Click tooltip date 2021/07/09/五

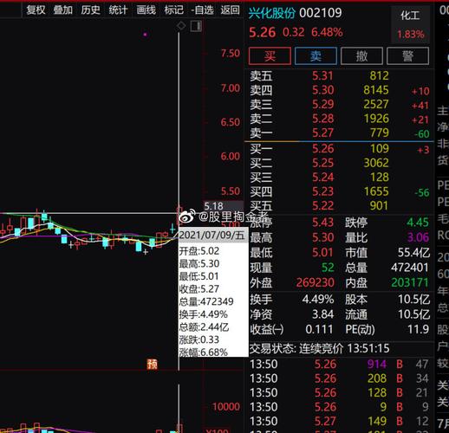click(211, 235)
